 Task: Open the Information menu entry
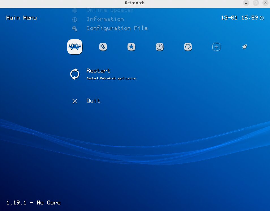coord(105,19)
